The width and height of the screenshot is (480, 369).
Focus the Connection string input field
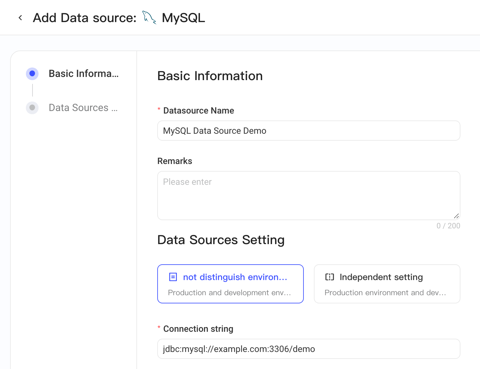point(309,349)
